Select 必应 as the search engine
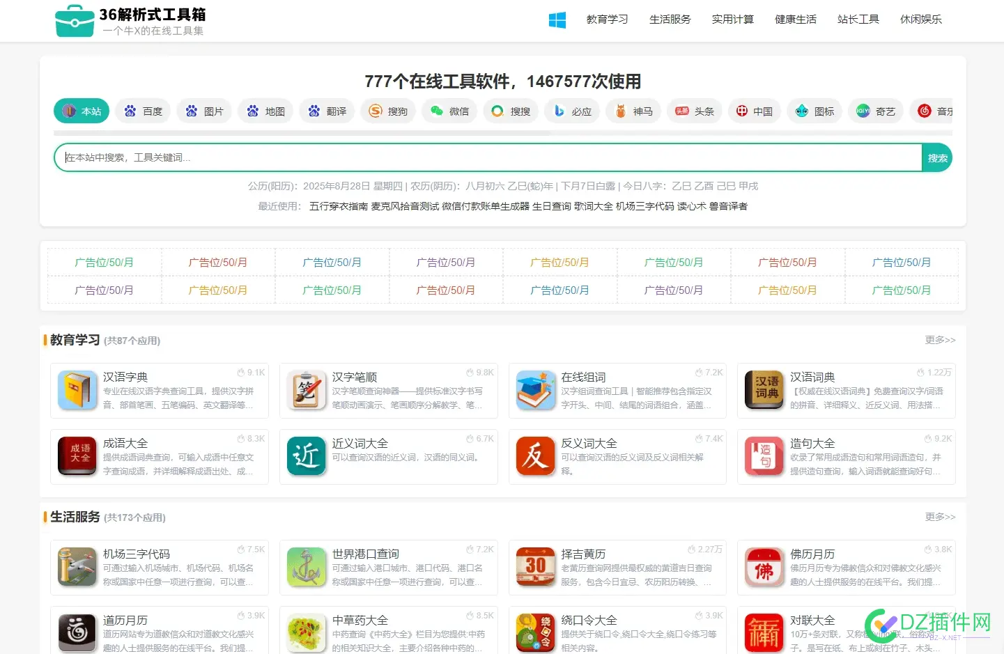 tap(572, 111)
